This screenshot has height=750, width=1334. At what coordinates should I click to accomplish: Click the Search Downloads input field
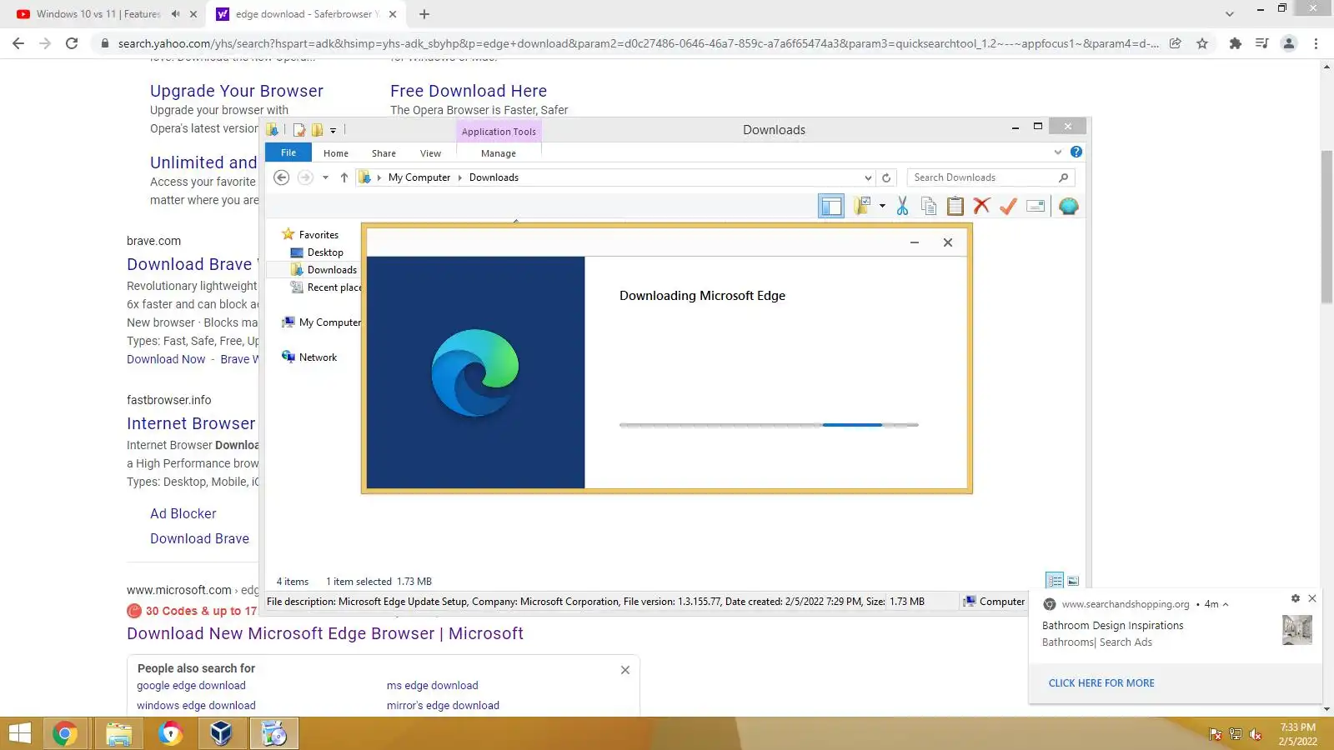point(990,177)
